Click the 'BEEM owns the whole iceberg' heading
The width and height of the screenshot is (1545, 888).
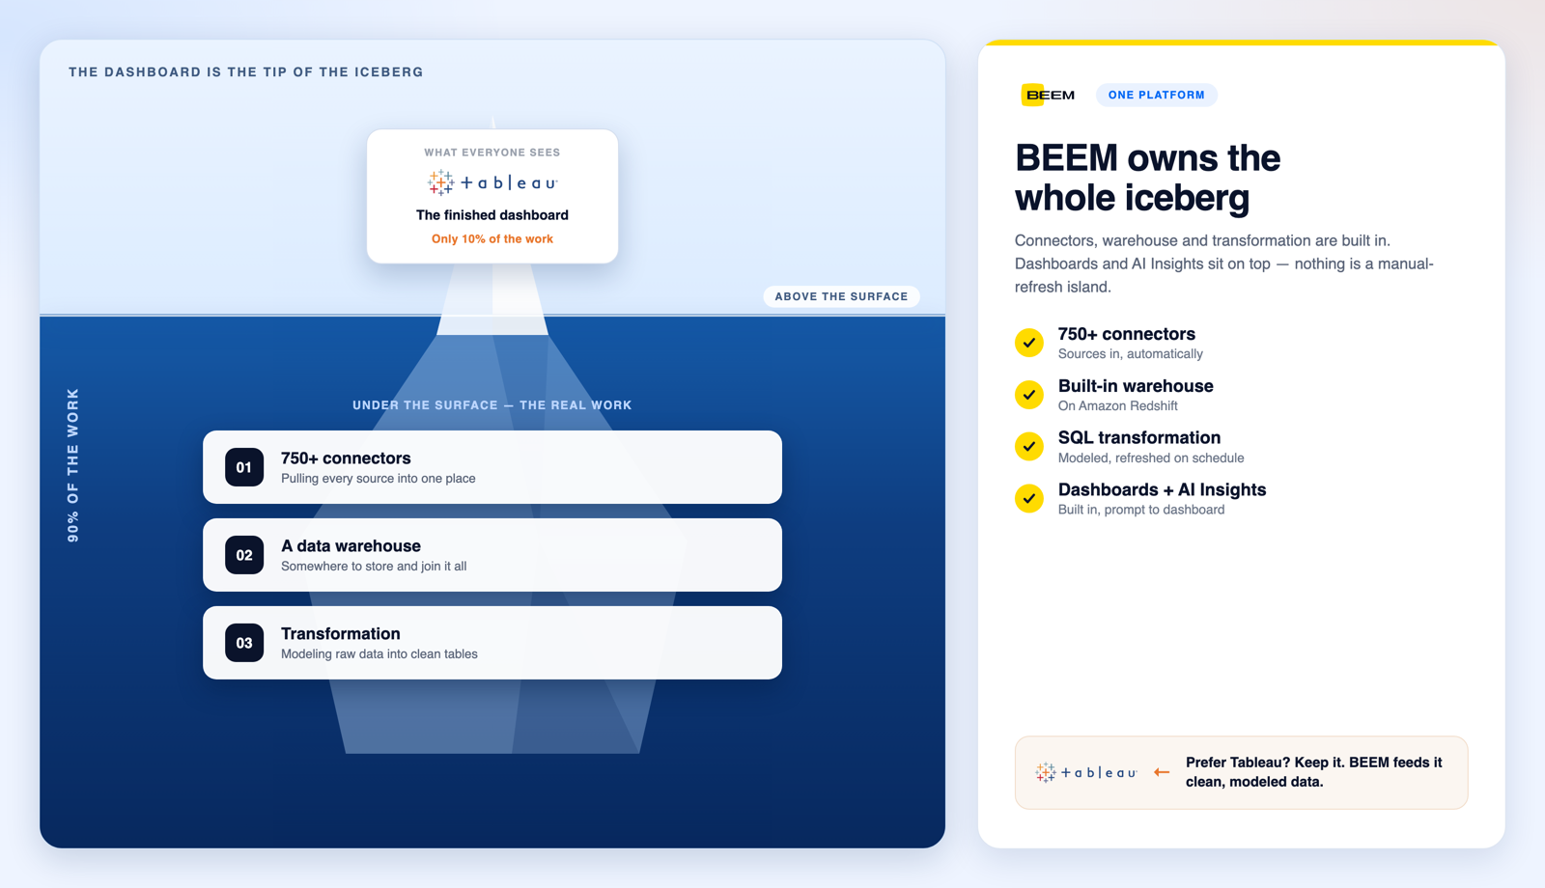(x=1147, y=178)
